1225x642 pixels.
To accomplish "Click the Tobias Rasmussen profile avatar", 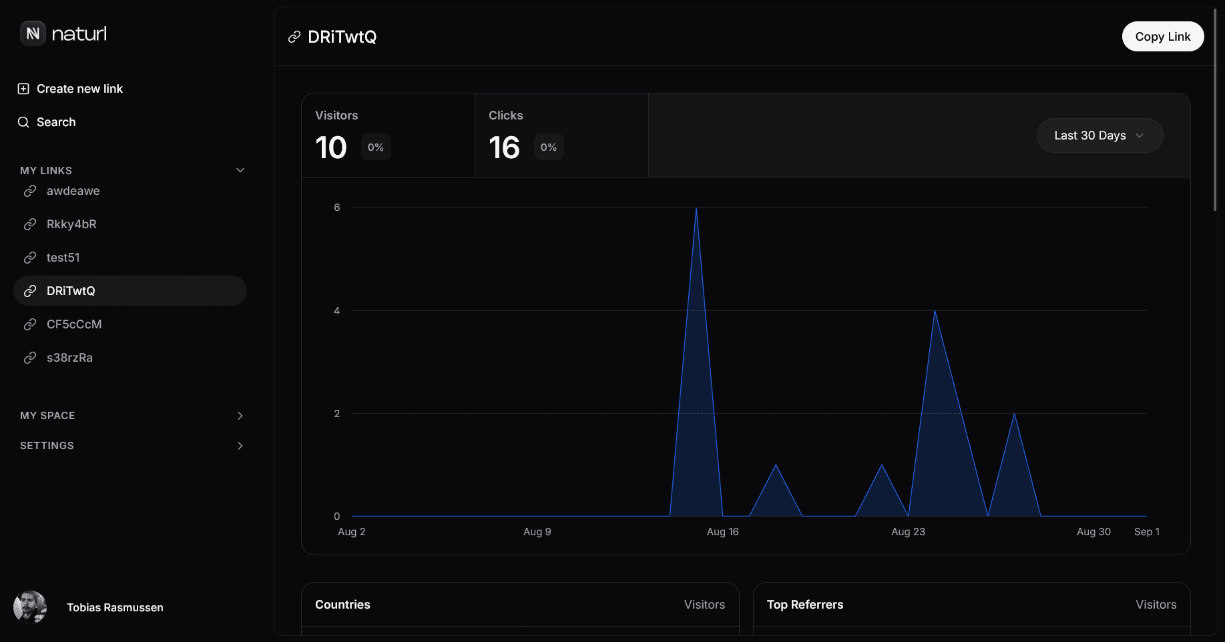I will coord(30,607).
